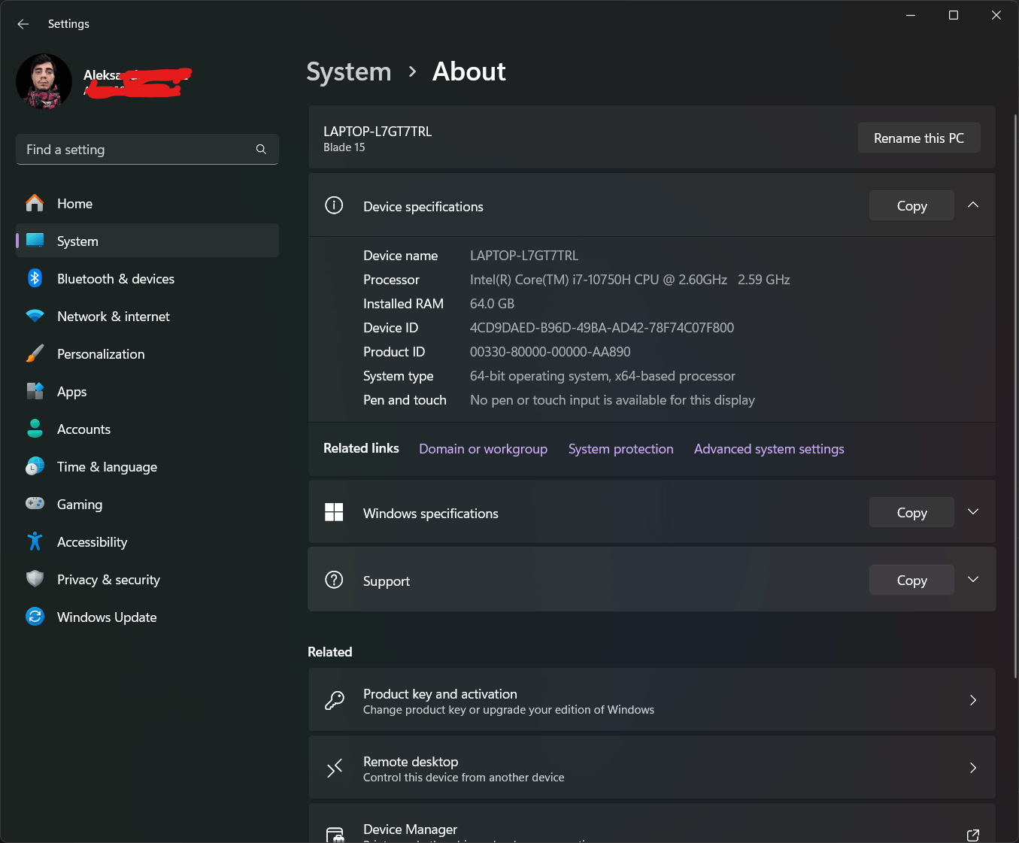Click the Rename this PC button

pyautogui.click(x=919, y=138)
